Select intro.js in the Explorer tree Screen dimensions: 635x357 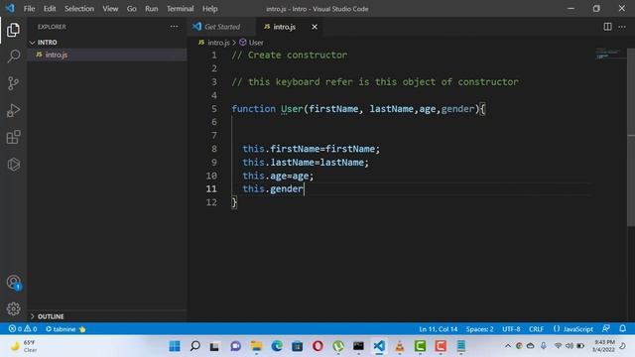point(107,55)
